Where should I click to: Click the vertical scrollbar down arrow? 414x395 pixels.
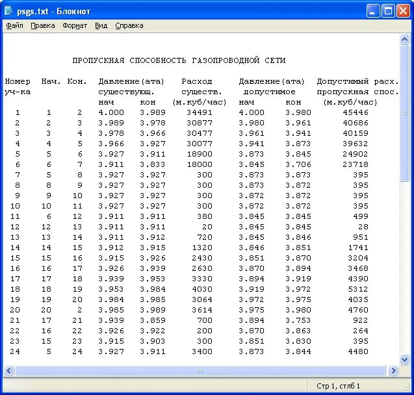[x=404, y=359]
